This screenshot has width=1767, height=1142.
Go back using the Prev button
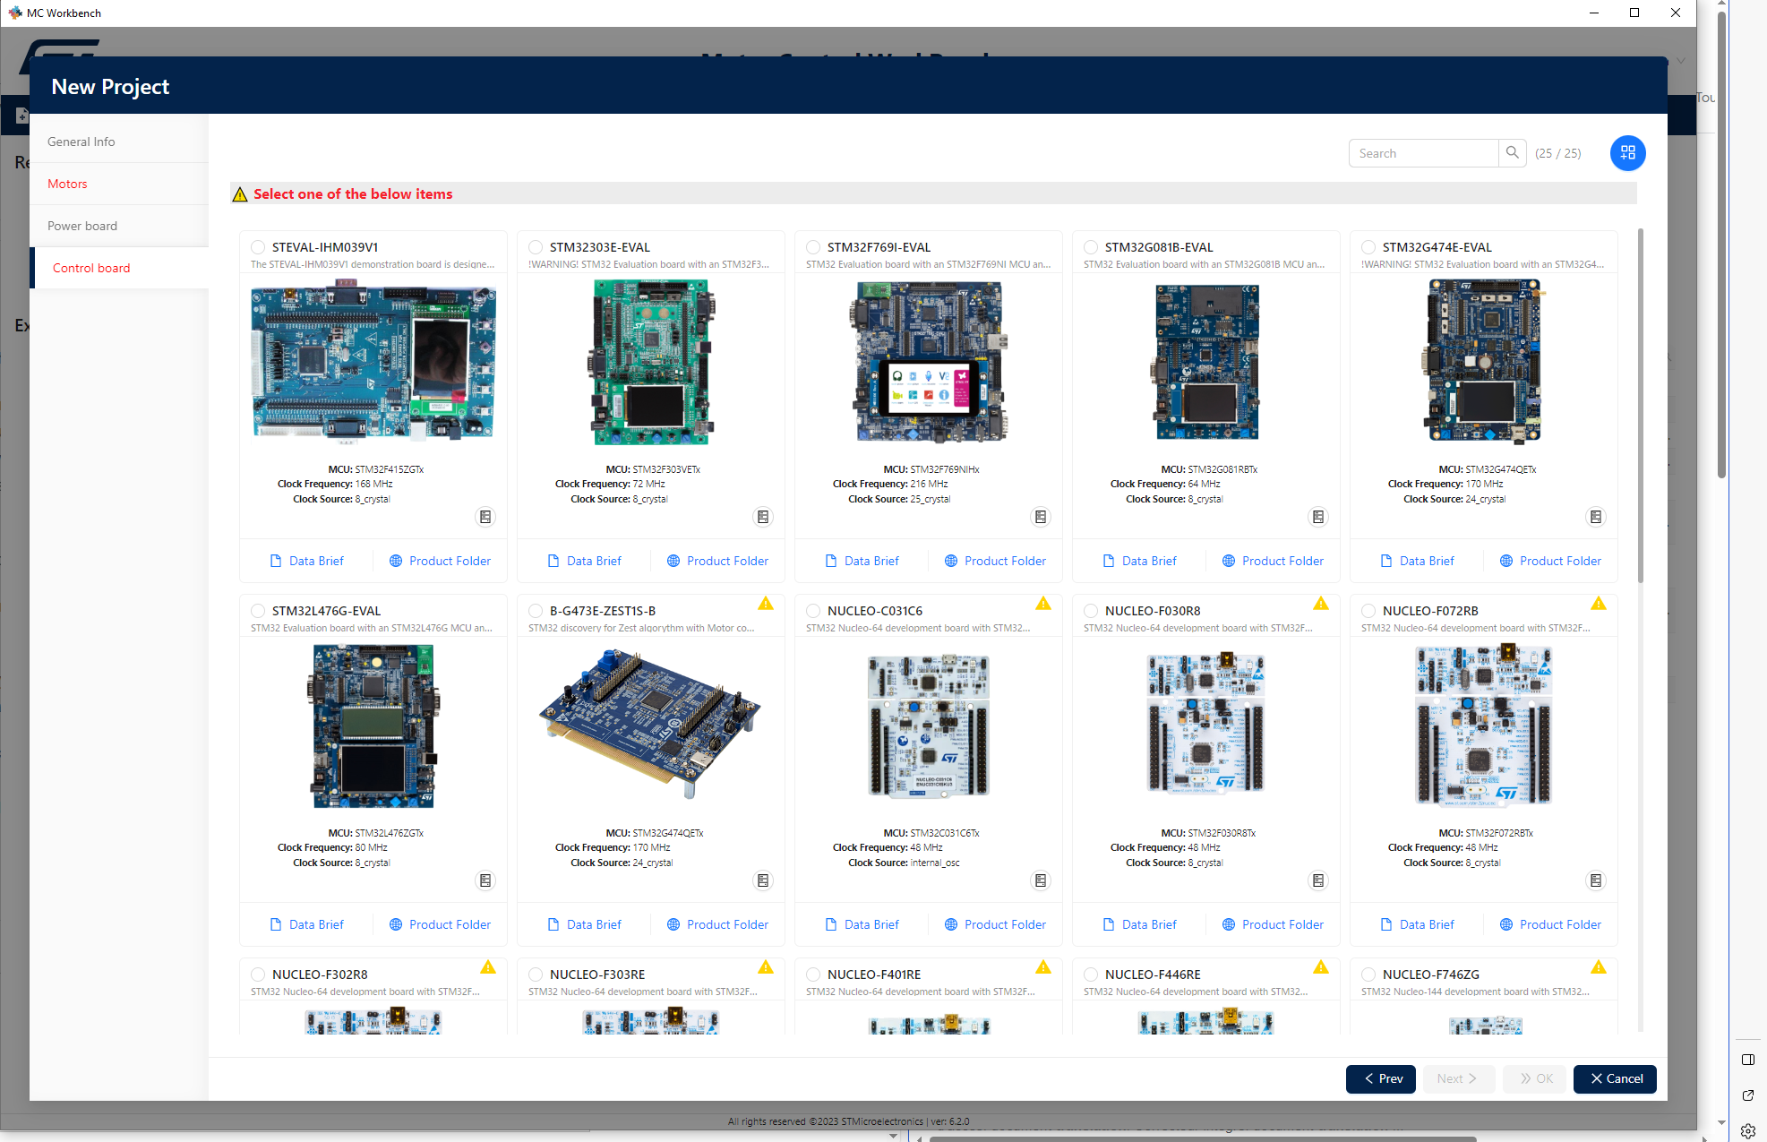point(1380,1078)
